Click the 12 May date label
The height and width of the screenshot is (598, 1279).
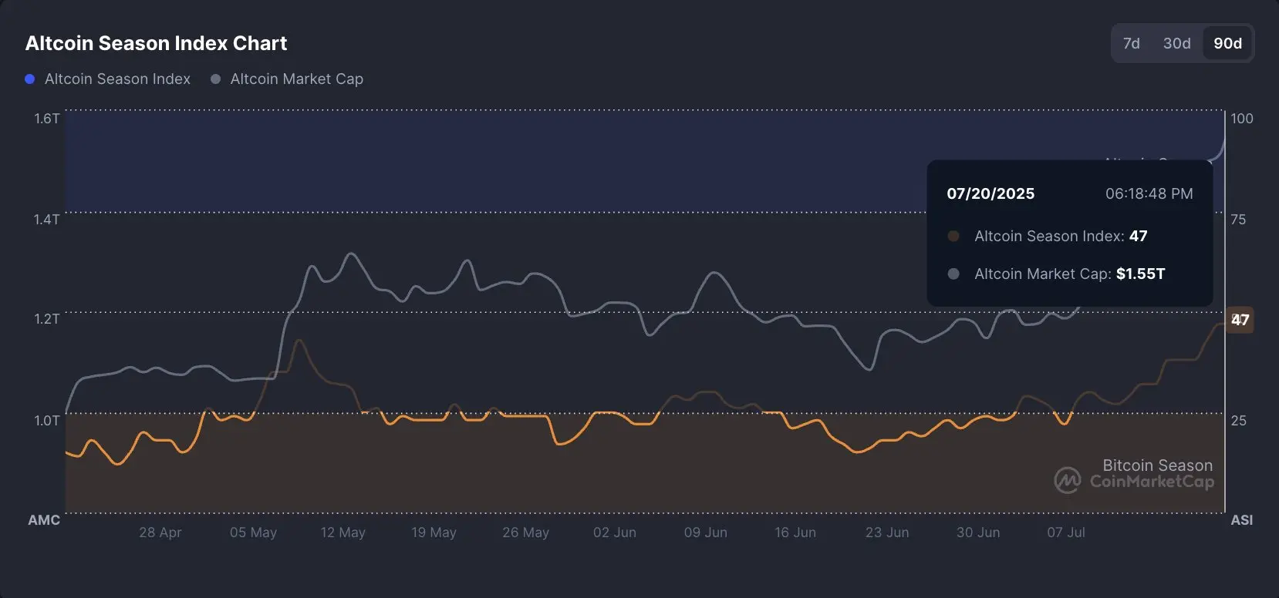click(343, 532)
